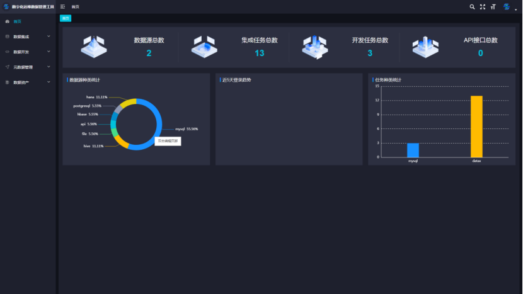This screenshot has height=294, width=523.
Task: Click the yellow datax bar in chart
Action: point(476,126)
